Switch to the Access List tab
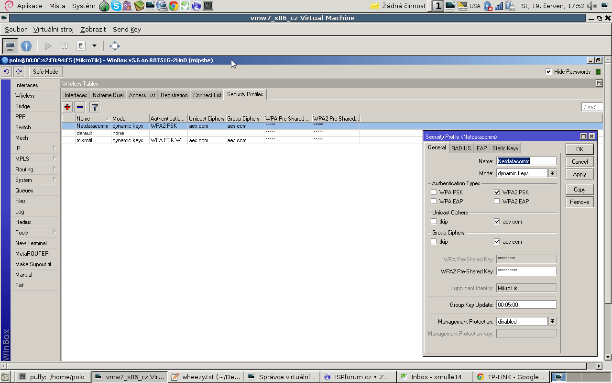Image resolution: width=612 pixels, height=383 pixels. click(x=142, y=95)
